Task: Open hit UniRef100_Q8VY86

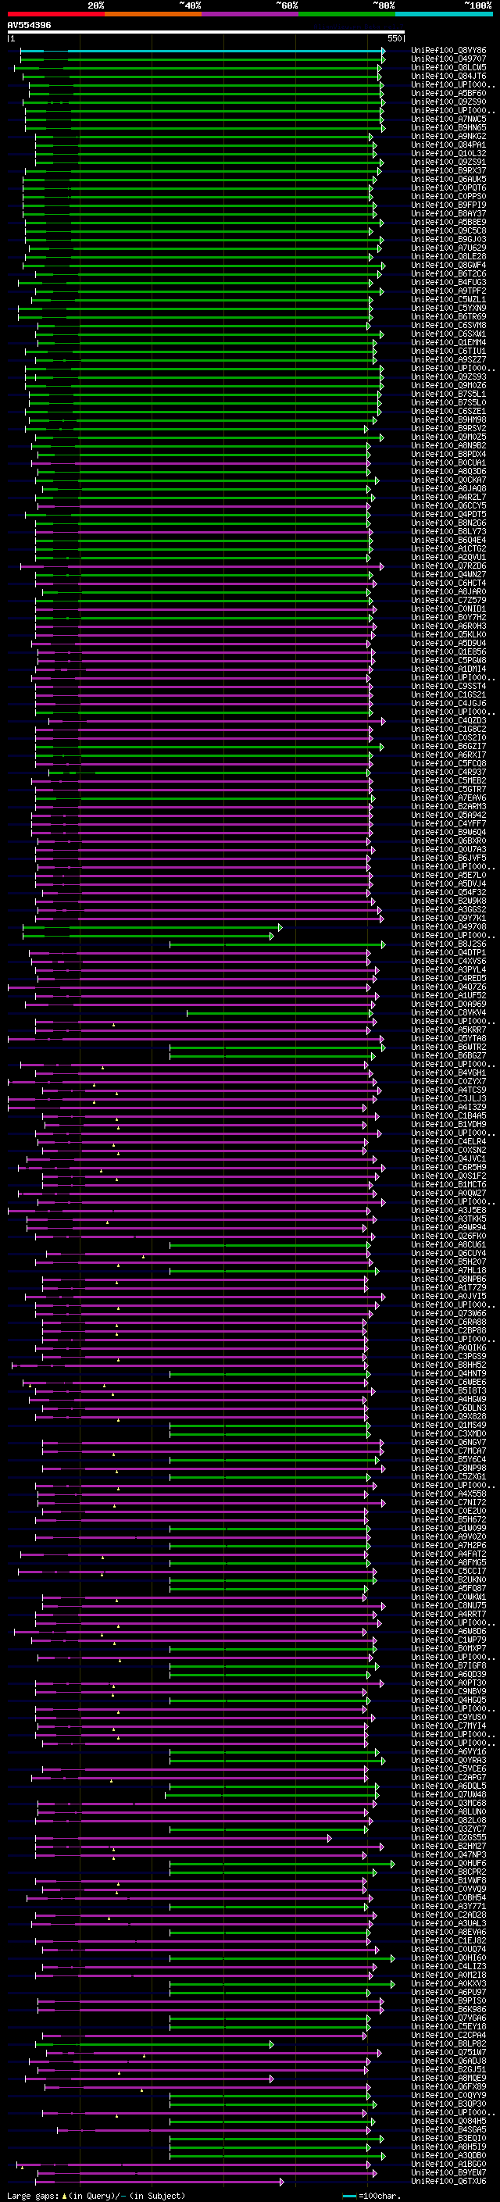Action: pyautogui.click(x=448, y=51)
